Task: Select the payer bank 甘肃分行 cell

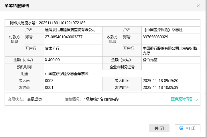Action: [52, 49]
